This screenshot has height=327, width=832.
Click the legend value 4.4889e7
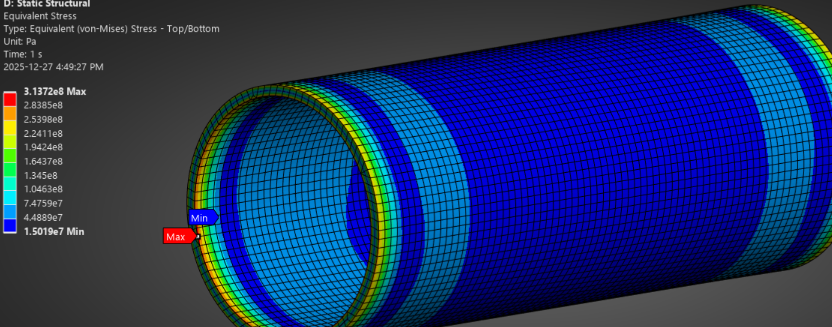tap(43, 217)
